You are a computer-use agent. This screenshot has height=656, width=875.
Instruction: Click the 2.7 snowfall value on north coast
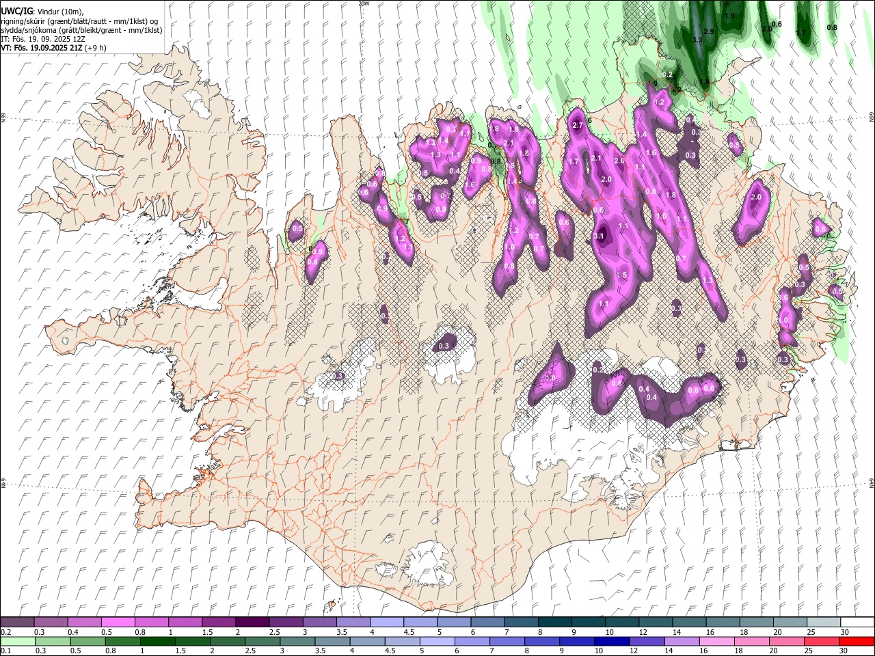point(577,125)
